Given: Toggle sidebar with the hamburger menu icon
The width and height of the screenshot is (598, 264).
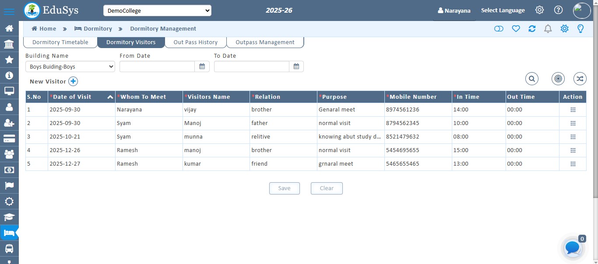Looking at the screenshot, I should coord(9,10).
